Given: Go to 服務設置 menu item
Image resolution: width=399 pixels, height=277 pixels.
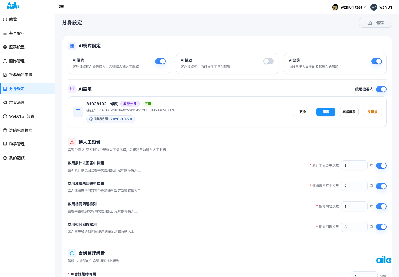Looking at the screenshot, I should click(28, 47).
